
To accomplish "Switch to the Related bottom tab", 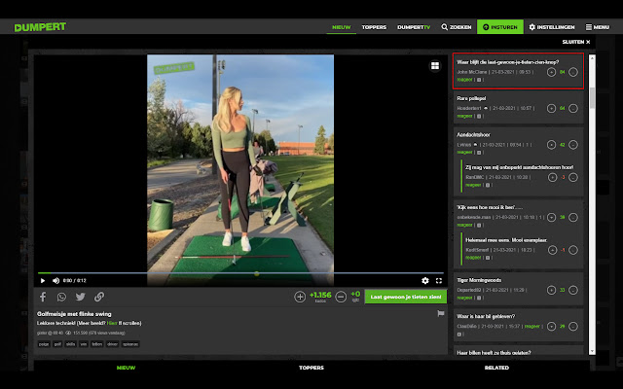I will pos(496,369).
